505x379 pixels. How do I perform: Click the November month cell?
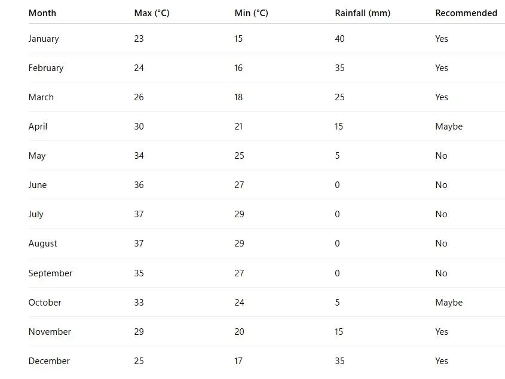tap(50, 332)
